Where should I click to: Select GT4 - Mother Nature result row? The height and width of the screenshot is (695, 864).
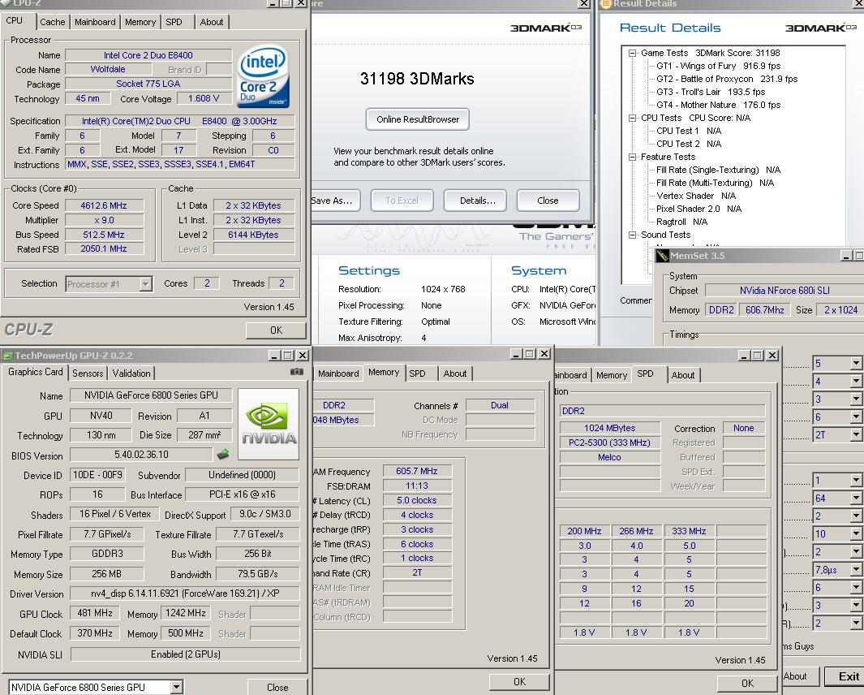719,105
